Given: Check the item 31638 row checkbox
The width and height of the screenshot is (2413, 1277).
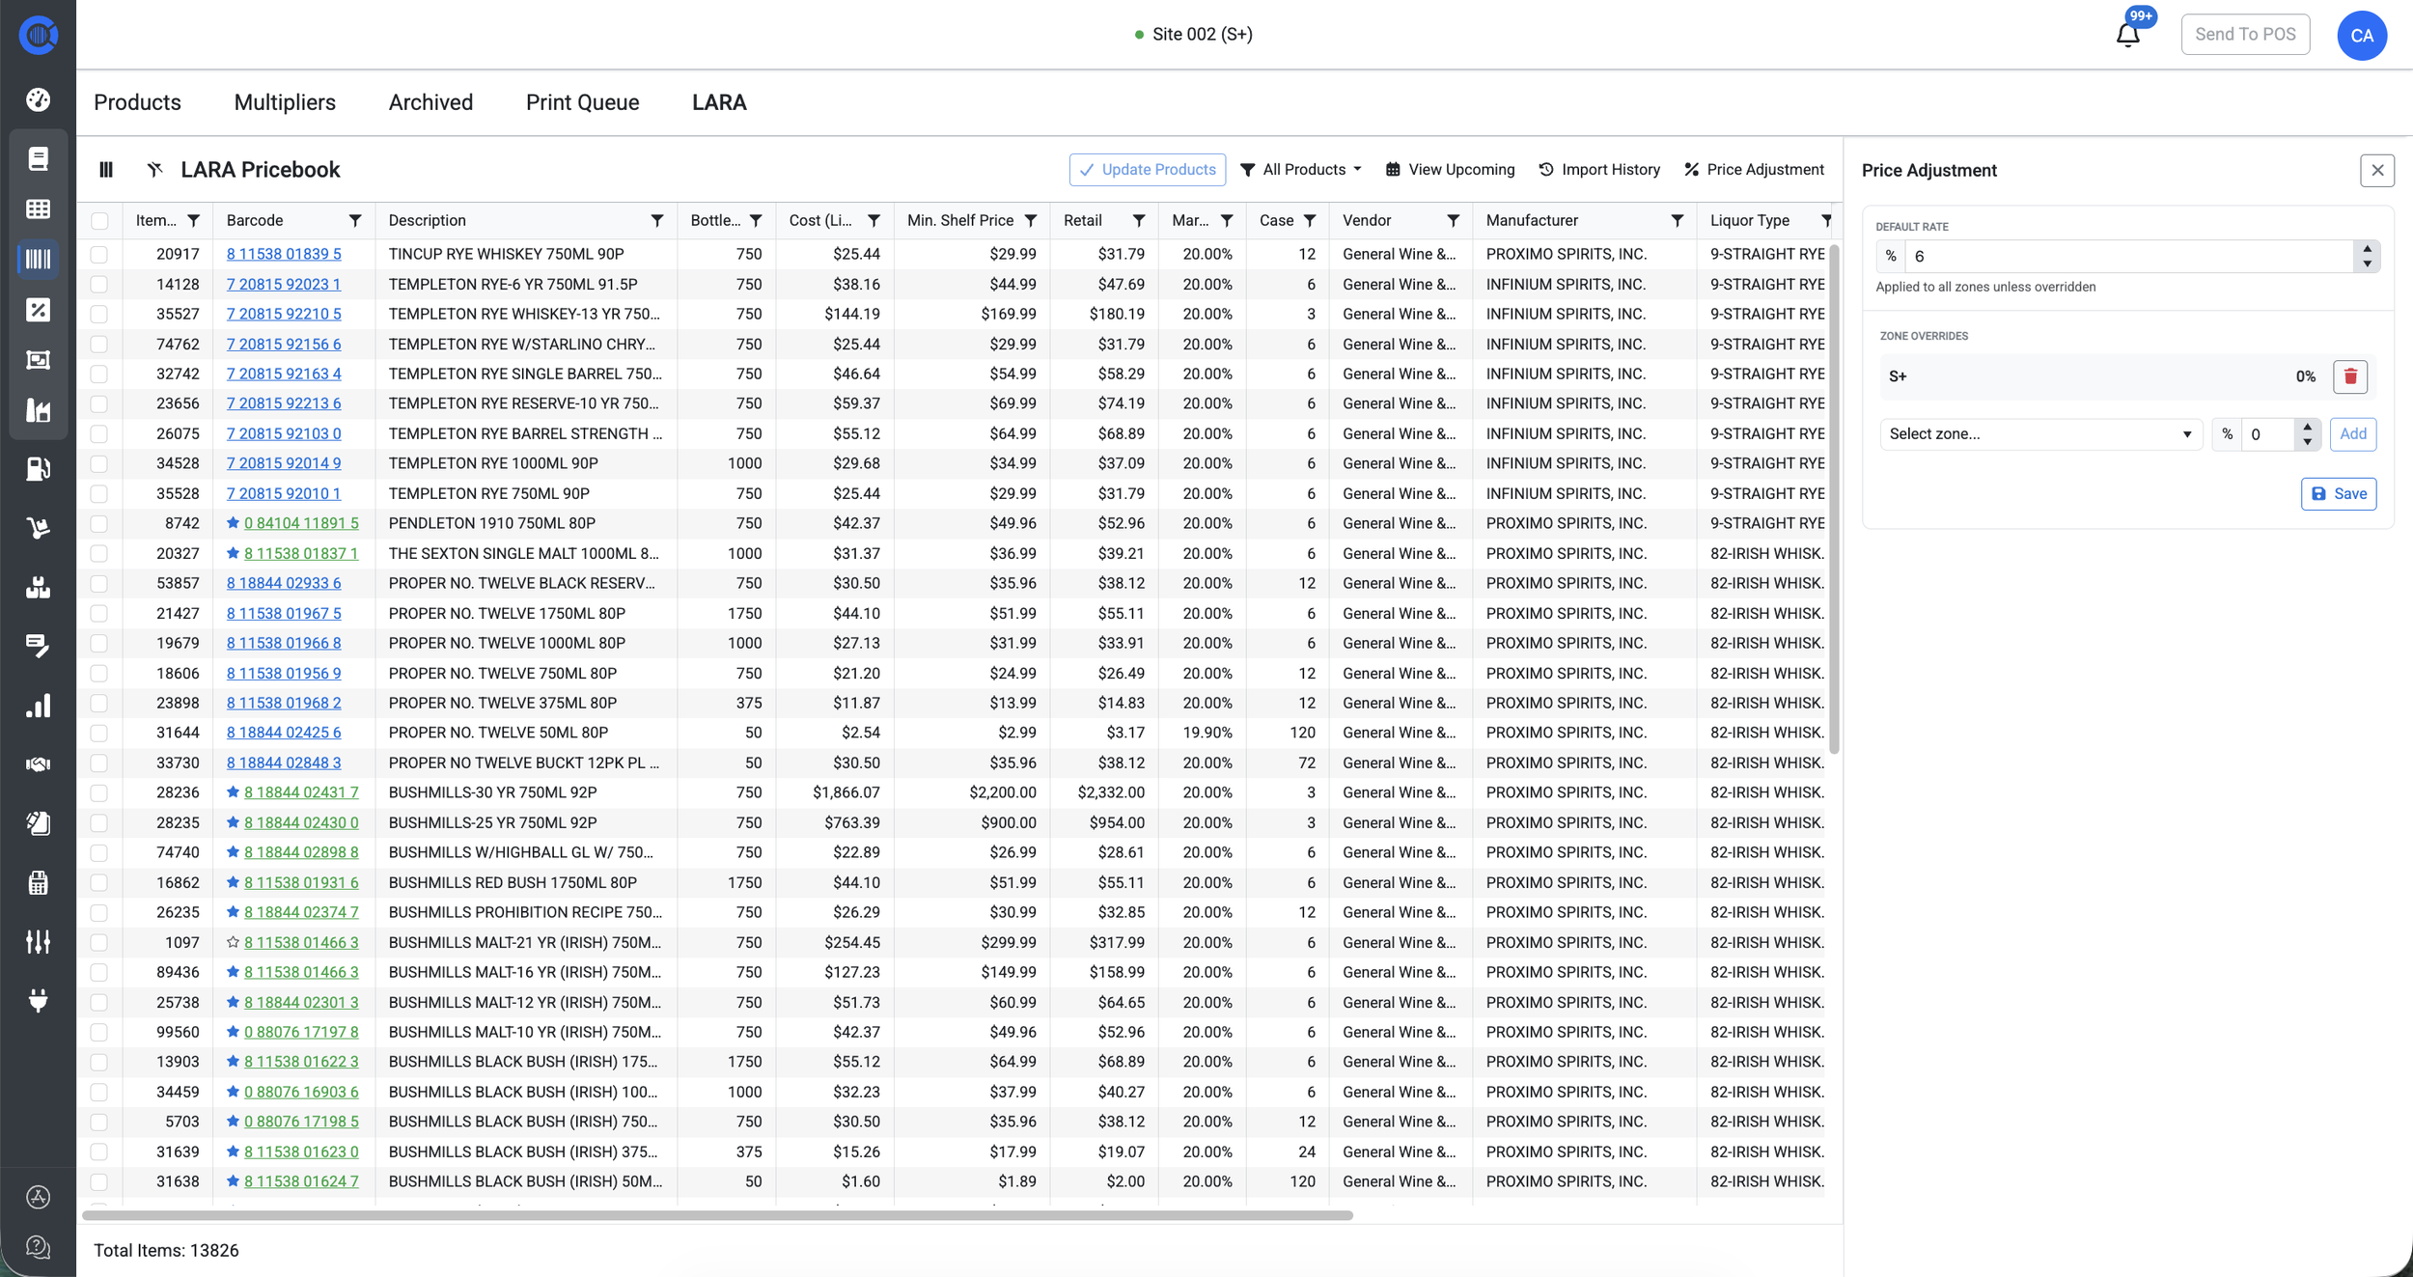Looking at the screenshot, I should click(x=99, y=1182).
